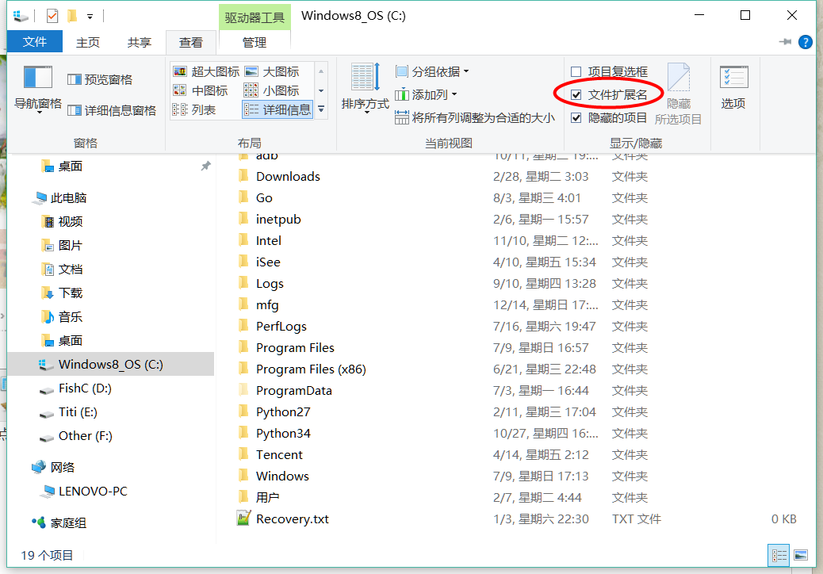Screen dimensions: 823x574
Task: Click the Sort by (排序方式) icon
Action: [x=365, y=78]
